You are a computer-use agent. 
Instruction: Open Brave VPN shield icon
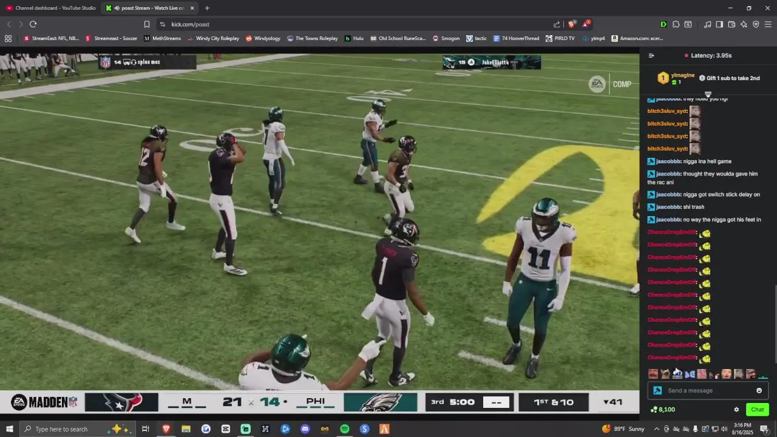756,24
